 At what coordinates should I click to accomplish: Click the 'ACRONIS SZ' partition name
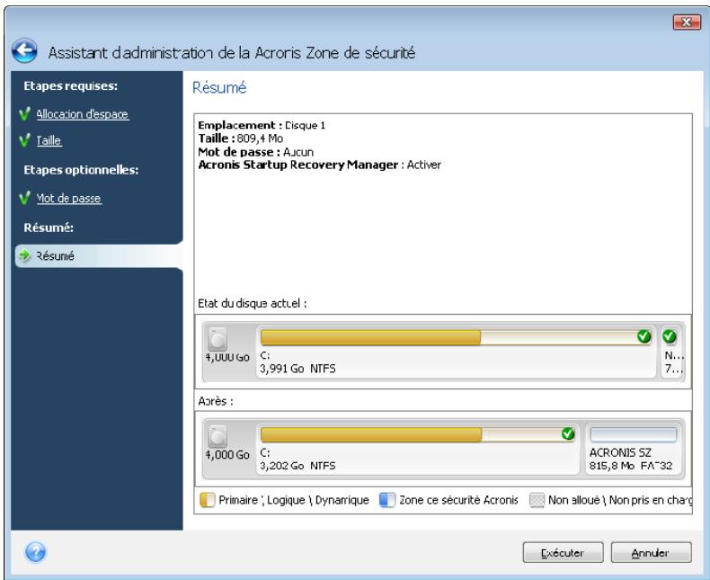coord(620,452)
